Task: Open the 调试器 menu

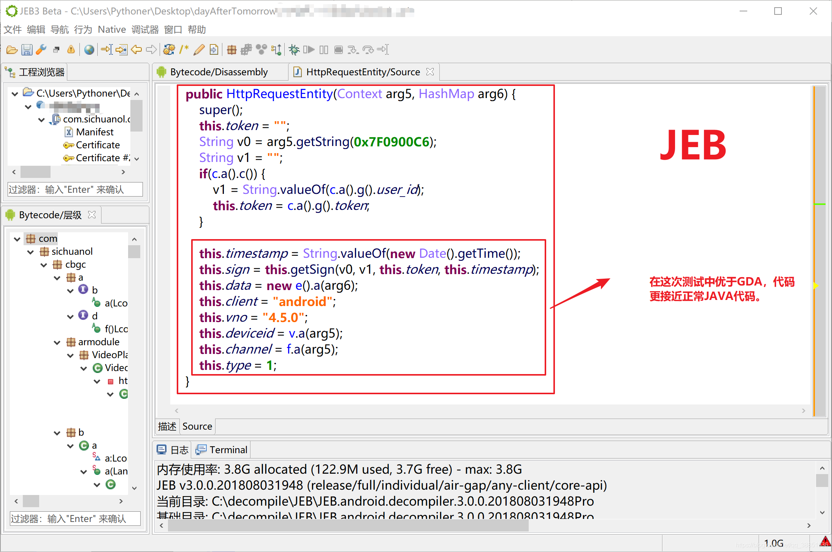Action: coord(145,30)
